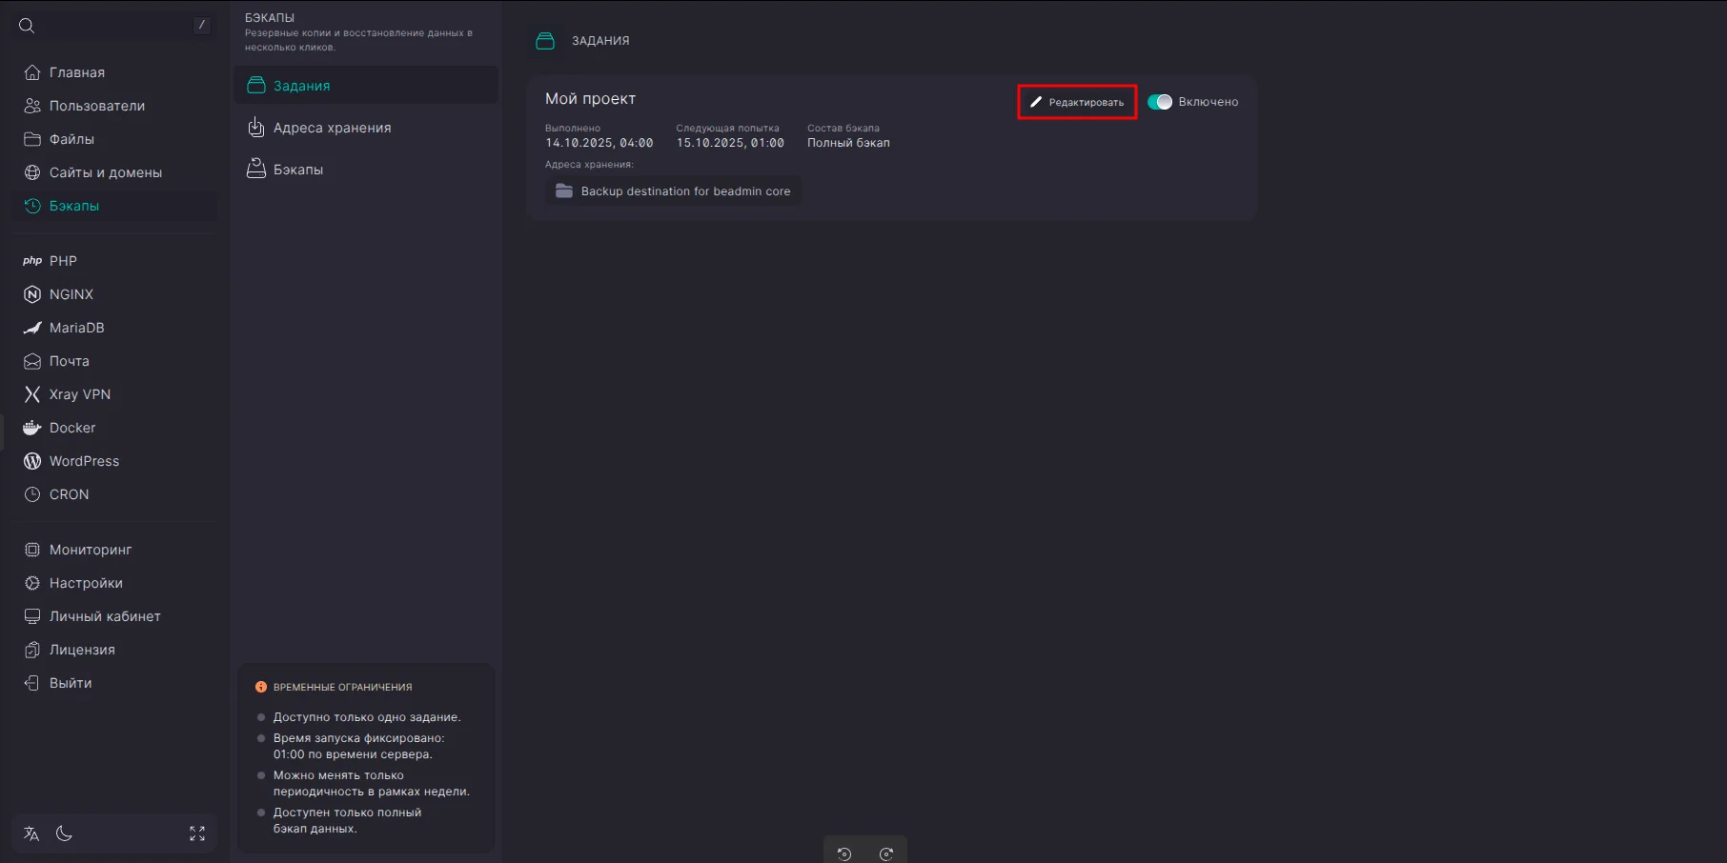Open the Бэкапы submenu item

(297, 170)
